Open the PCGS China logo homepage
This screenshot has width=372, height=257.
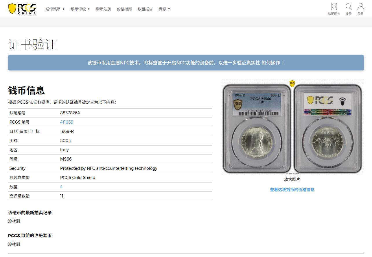point(22,9)
